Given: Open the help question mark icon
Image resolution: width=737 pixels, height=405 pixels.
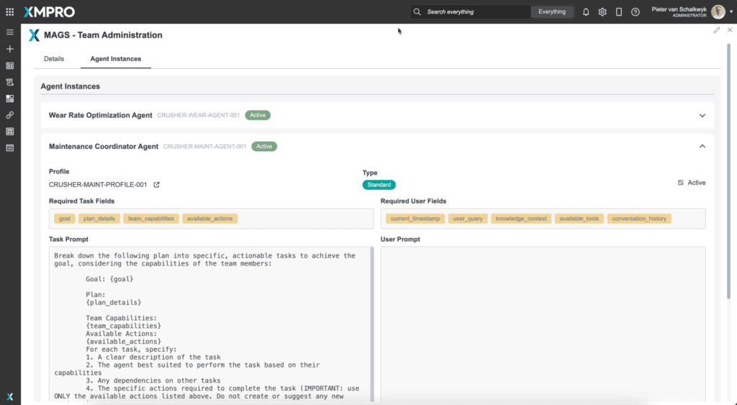Looking at the screenshot, I should click(x=636, y=12).
